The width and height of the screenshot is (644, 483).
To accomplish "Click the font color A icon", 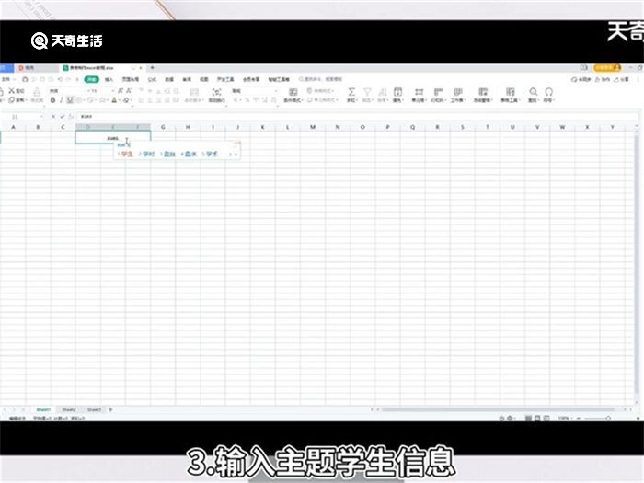I will (x=114, y=100).
